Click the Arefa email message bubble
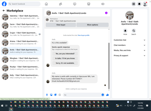This screenshot has height=111, width=151. (x=74, y=79)
